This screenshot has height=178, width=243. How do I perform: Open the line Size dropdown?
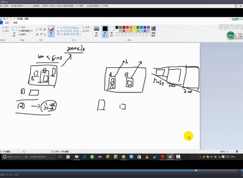[97, 31]
